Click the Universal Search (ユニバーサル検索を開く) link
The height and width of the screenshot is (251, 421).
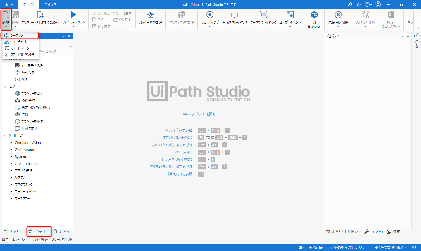[177, 160]
